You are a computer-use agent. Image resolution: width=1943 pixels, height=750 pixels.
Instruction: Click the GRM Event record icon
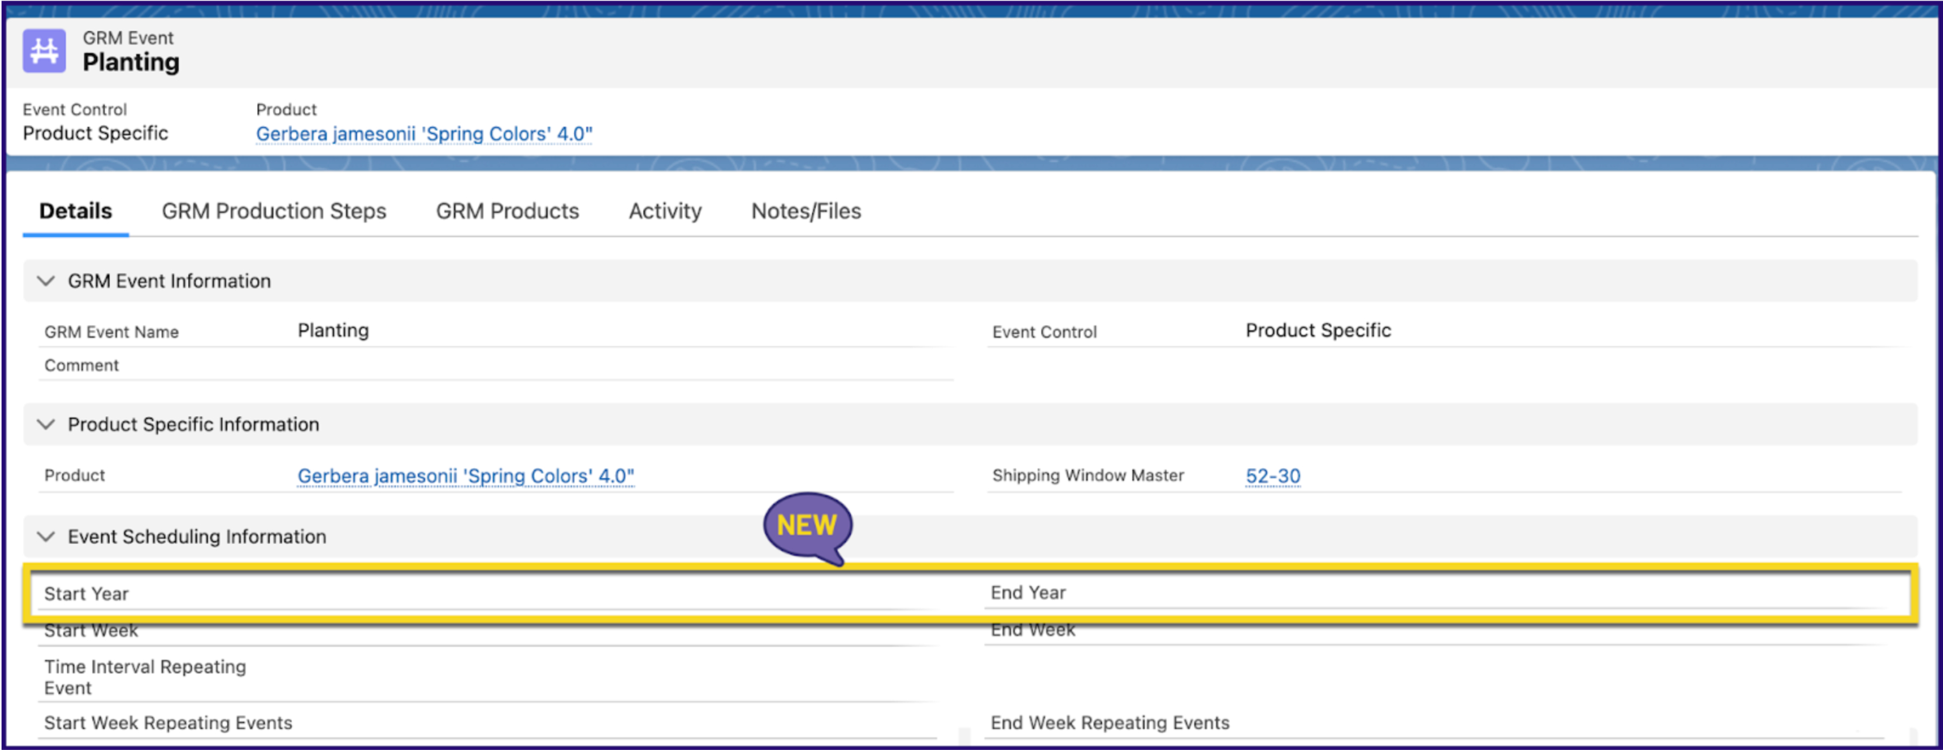coord(44,50)
